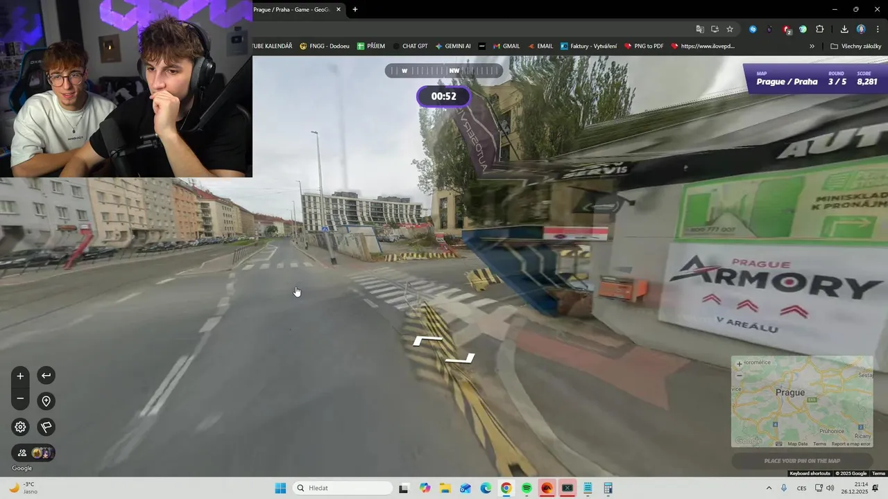Screen dimensions: 888x499
Task: Open the CHAT GPT bookmark
Action: [410, 46]
